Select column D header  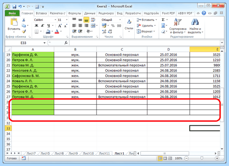(x=168, y=49)
